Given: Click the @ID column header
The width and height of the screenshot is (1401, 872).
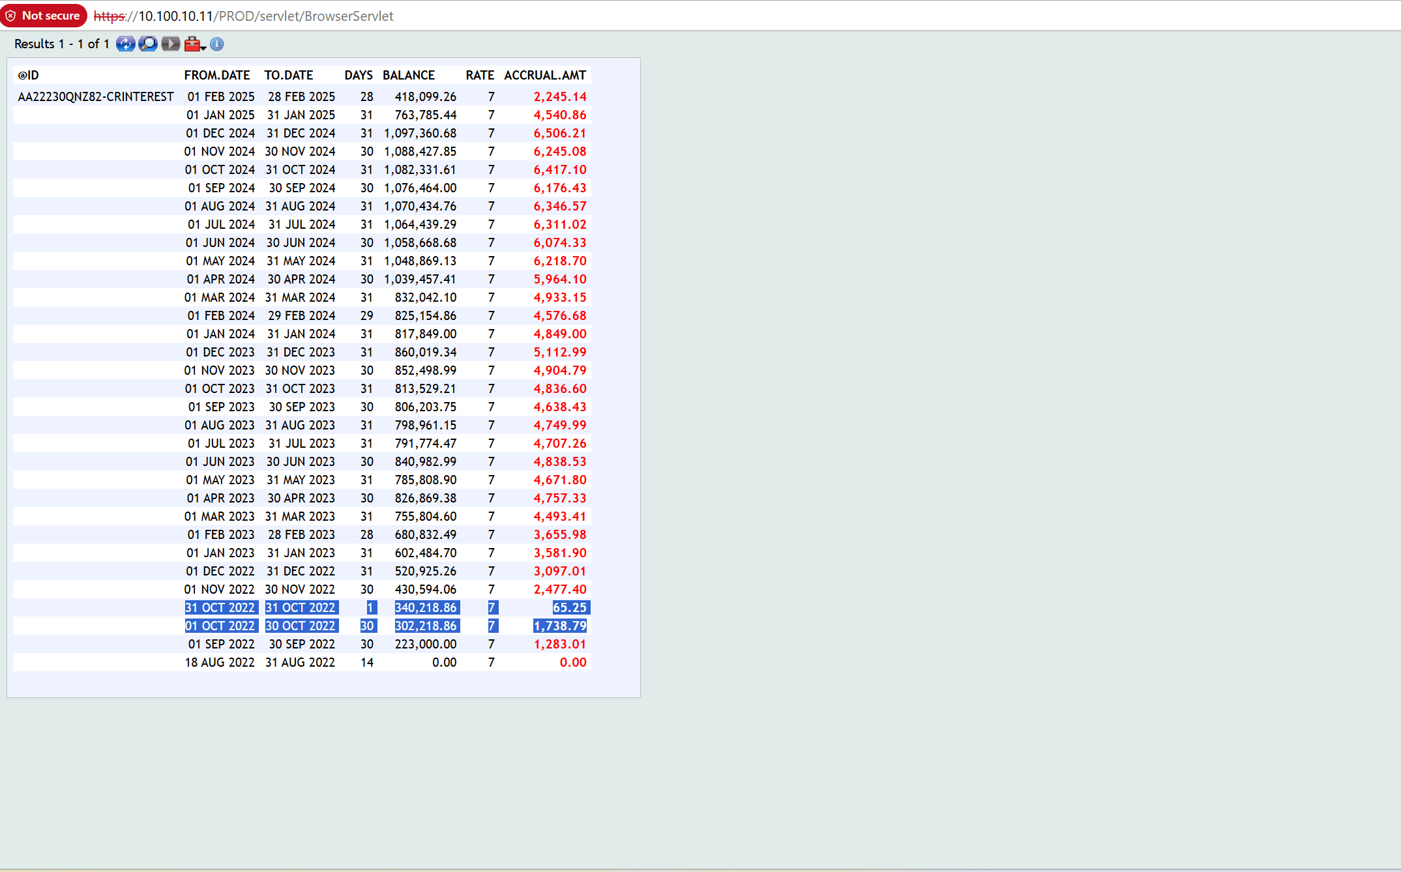Looking at the screenshot, I should 28,75.
